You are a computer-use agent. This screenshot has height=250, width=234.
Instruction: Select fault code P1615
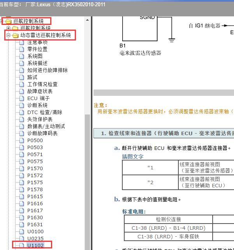coord(35,196)
